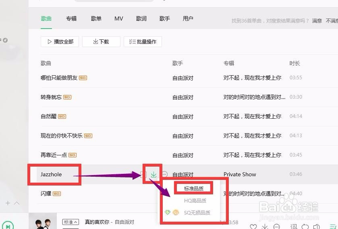Change the loop playback mode icon
The width and height of the screenshot is (338, 229).
(x=305, y=226)
